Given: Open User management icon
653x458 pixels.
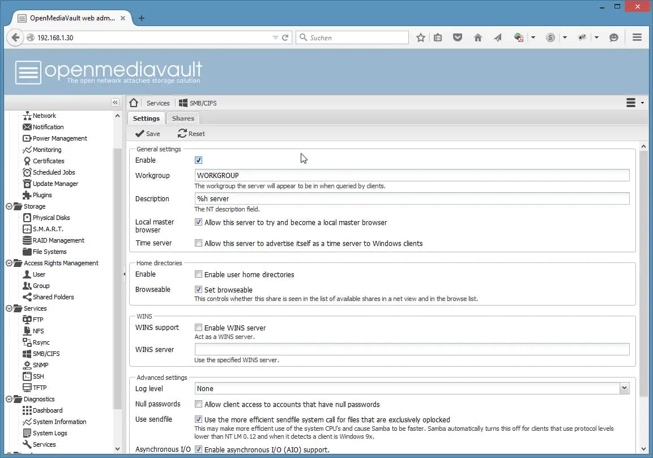Looking at the screenshot, I should (x=27, y=274).
